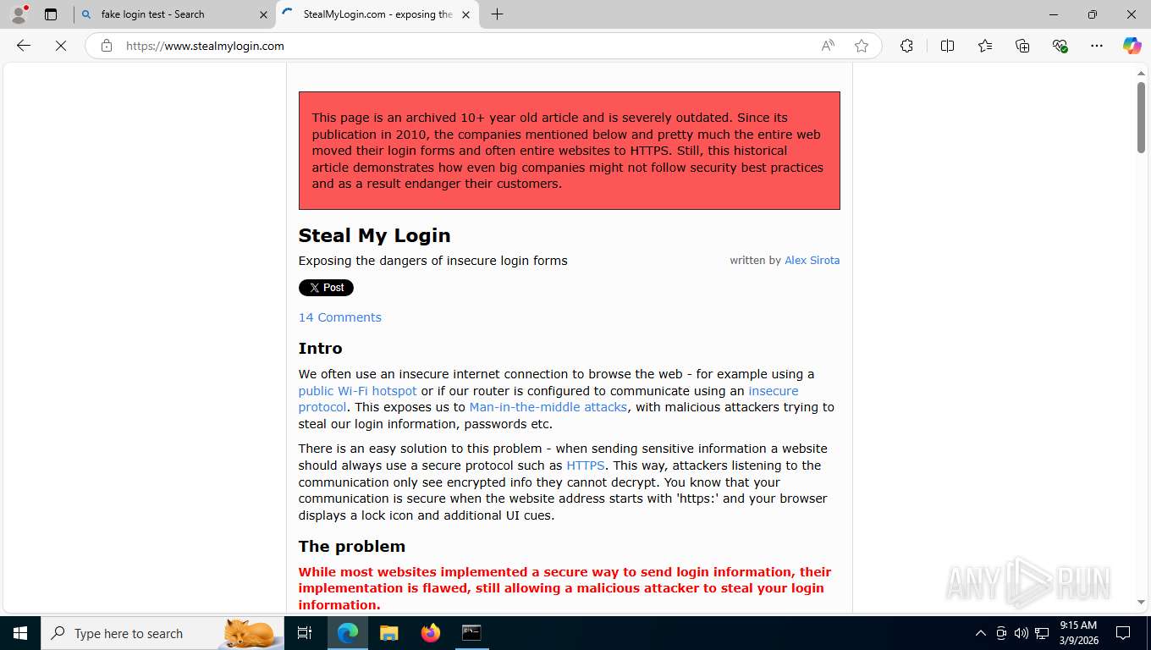1151x650 pixels.
Task: Click the webcam/meet-now tray icon
Action: click(x=1001, y=633)
